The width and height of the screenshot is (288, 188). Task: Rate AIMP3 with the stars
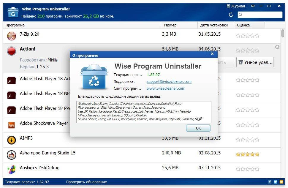coord(248,140)
